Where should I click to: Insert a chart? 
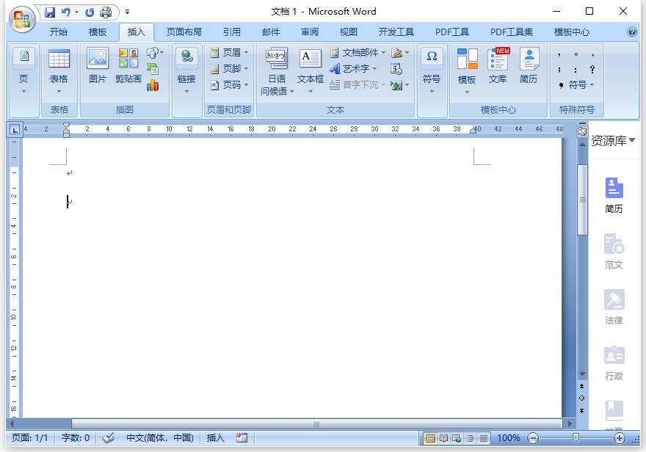pos(153,85)
